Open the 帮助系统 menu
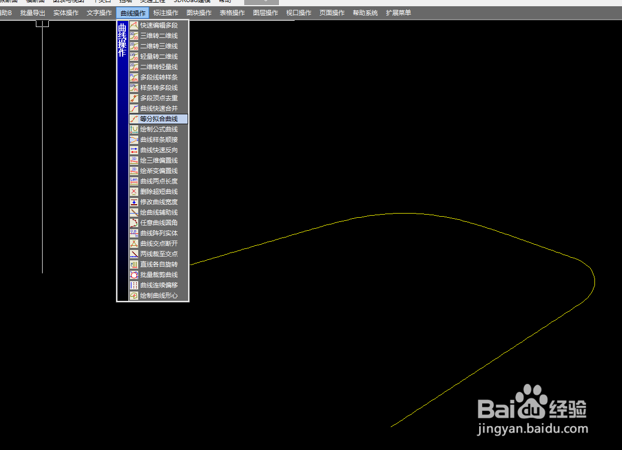This screenshot has width=622, height=450. [365, 13]
